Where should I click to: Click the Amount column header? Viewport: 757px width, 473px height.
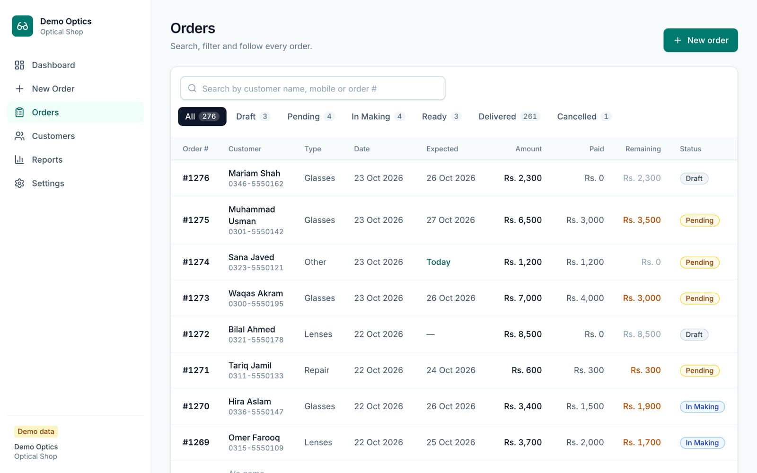pos(528,149)
